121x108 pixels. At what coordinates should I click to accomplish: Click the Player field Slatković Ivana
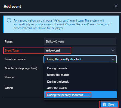[x=80, y=41]
